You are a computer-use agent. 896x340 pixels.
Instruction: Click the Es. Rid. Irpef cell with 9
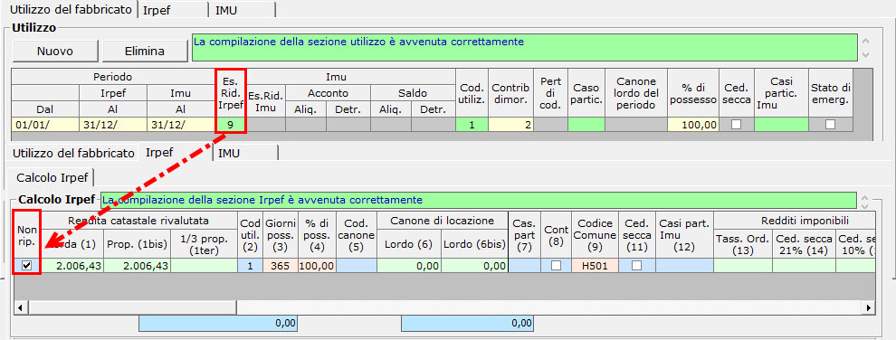click(231, 125)
